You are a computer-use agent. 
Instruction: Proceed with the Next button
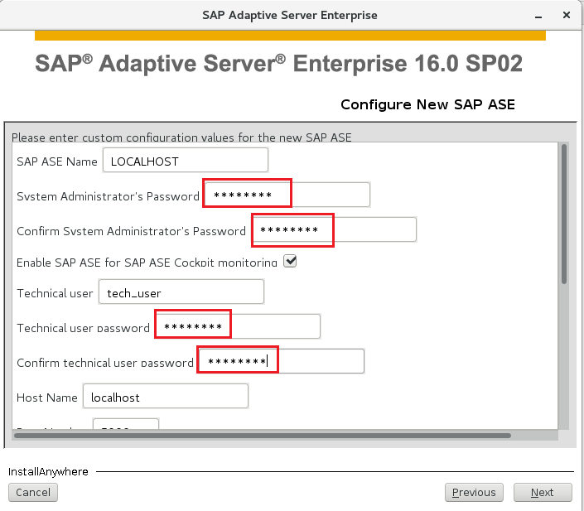click(x=543, y=493)
